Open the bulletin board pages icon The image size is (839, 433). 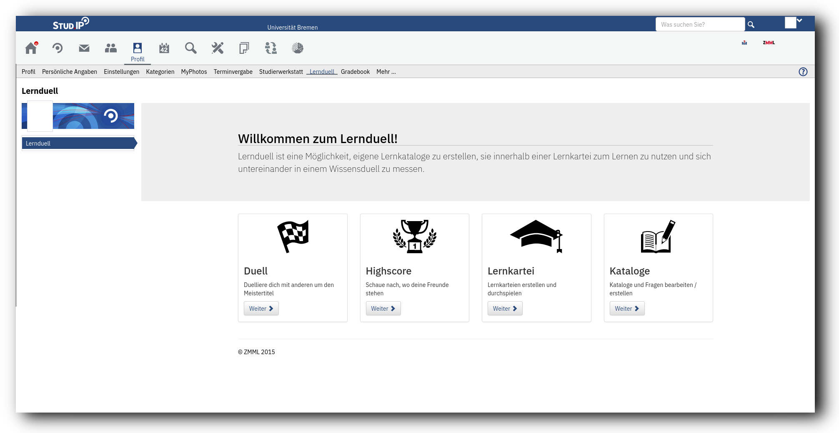click(x=244, y=48)
